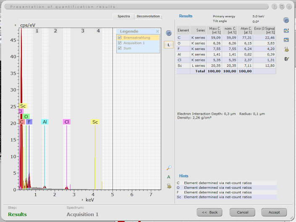Click the green A auto-scale icon
Screen dimensions: 296x222
point(169,177)
